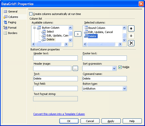Select 'Button Column' label in the tree

pos(51,28)
